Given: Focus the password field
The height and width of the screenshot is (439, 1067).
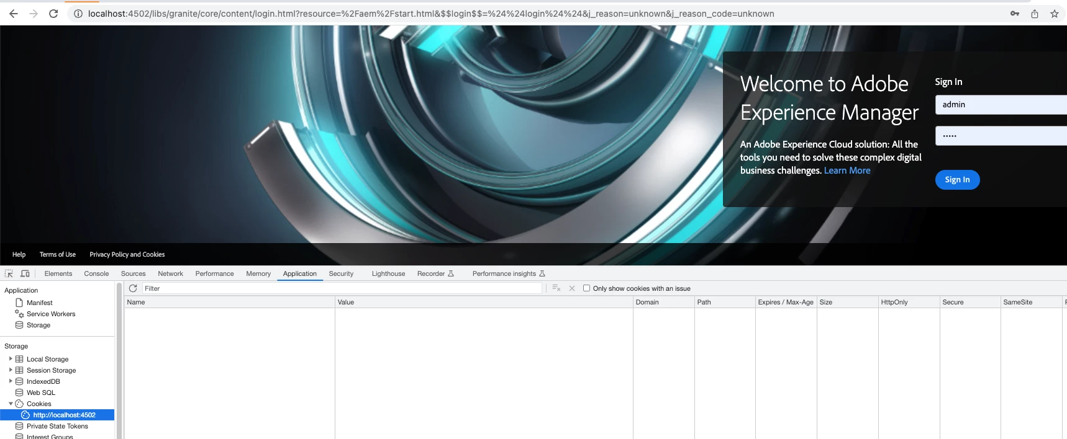Looking at the screenshot, I should (1001, 136).
